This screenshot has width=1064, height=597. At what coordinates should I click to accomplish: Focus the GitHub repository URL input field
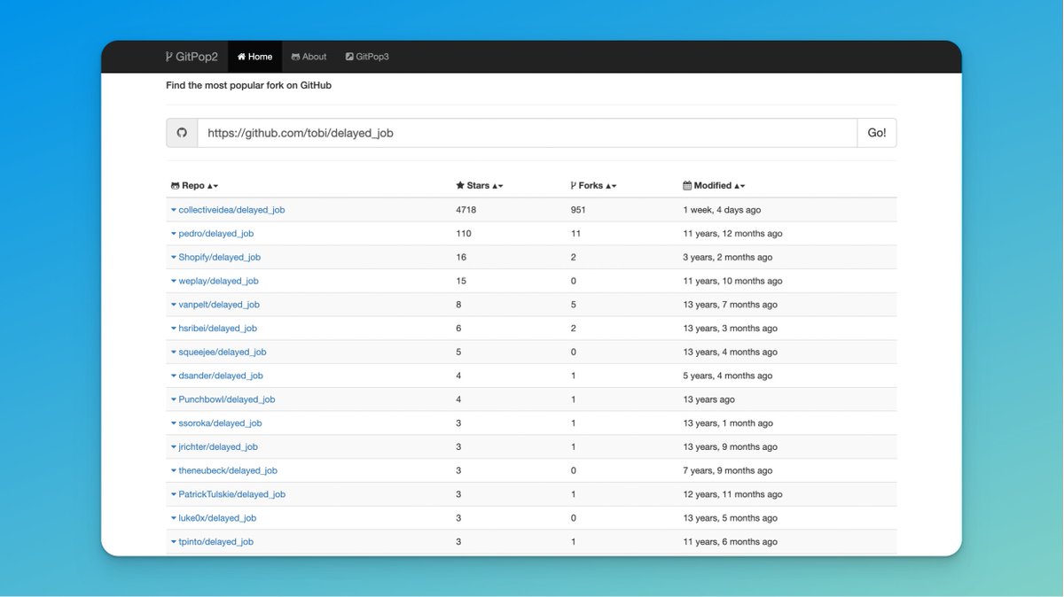point(527,133)
